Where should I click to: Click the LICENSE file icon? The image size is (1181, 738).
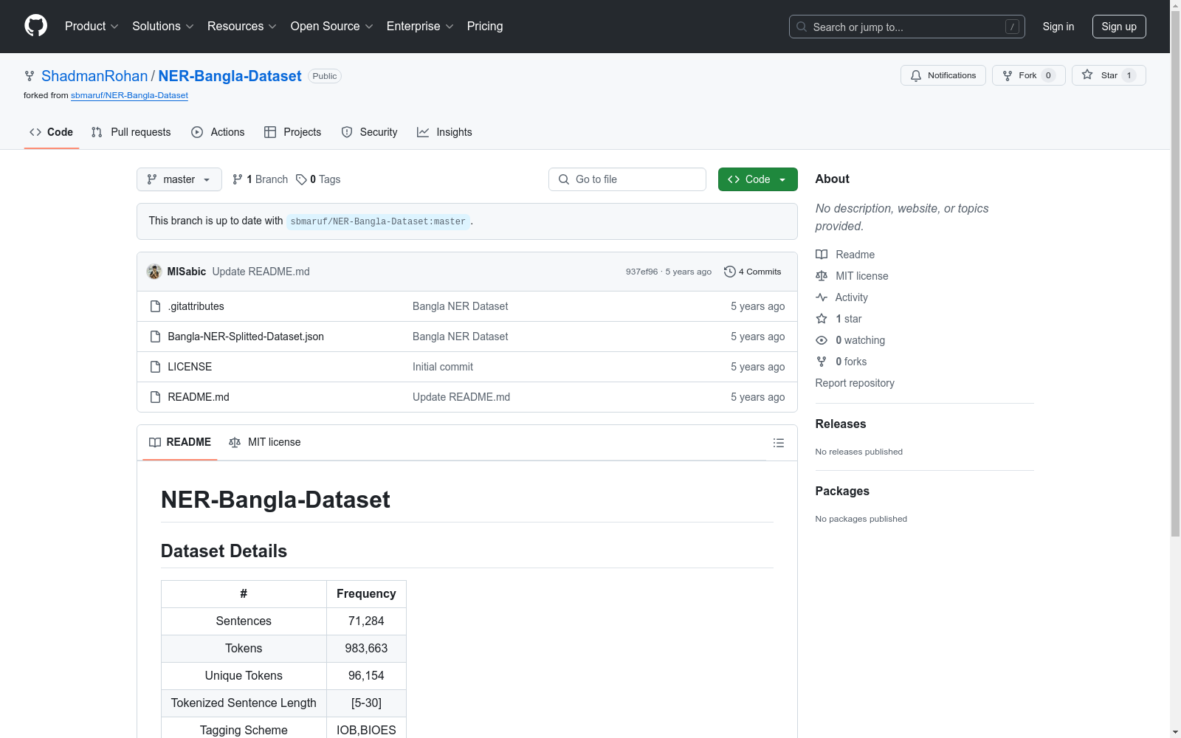coord(155,367)
